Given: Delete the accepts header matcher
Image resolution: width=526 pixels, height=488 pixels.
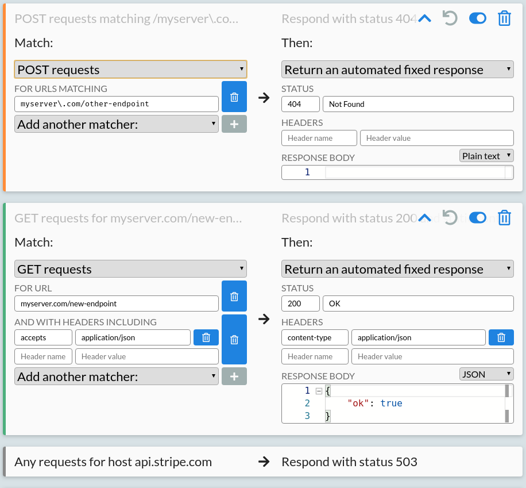Looking at the screenshot, I should point(206,337).
